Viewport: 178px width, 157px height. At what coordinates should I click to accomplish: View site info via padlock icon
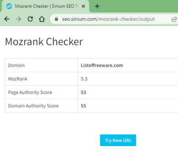57,19
